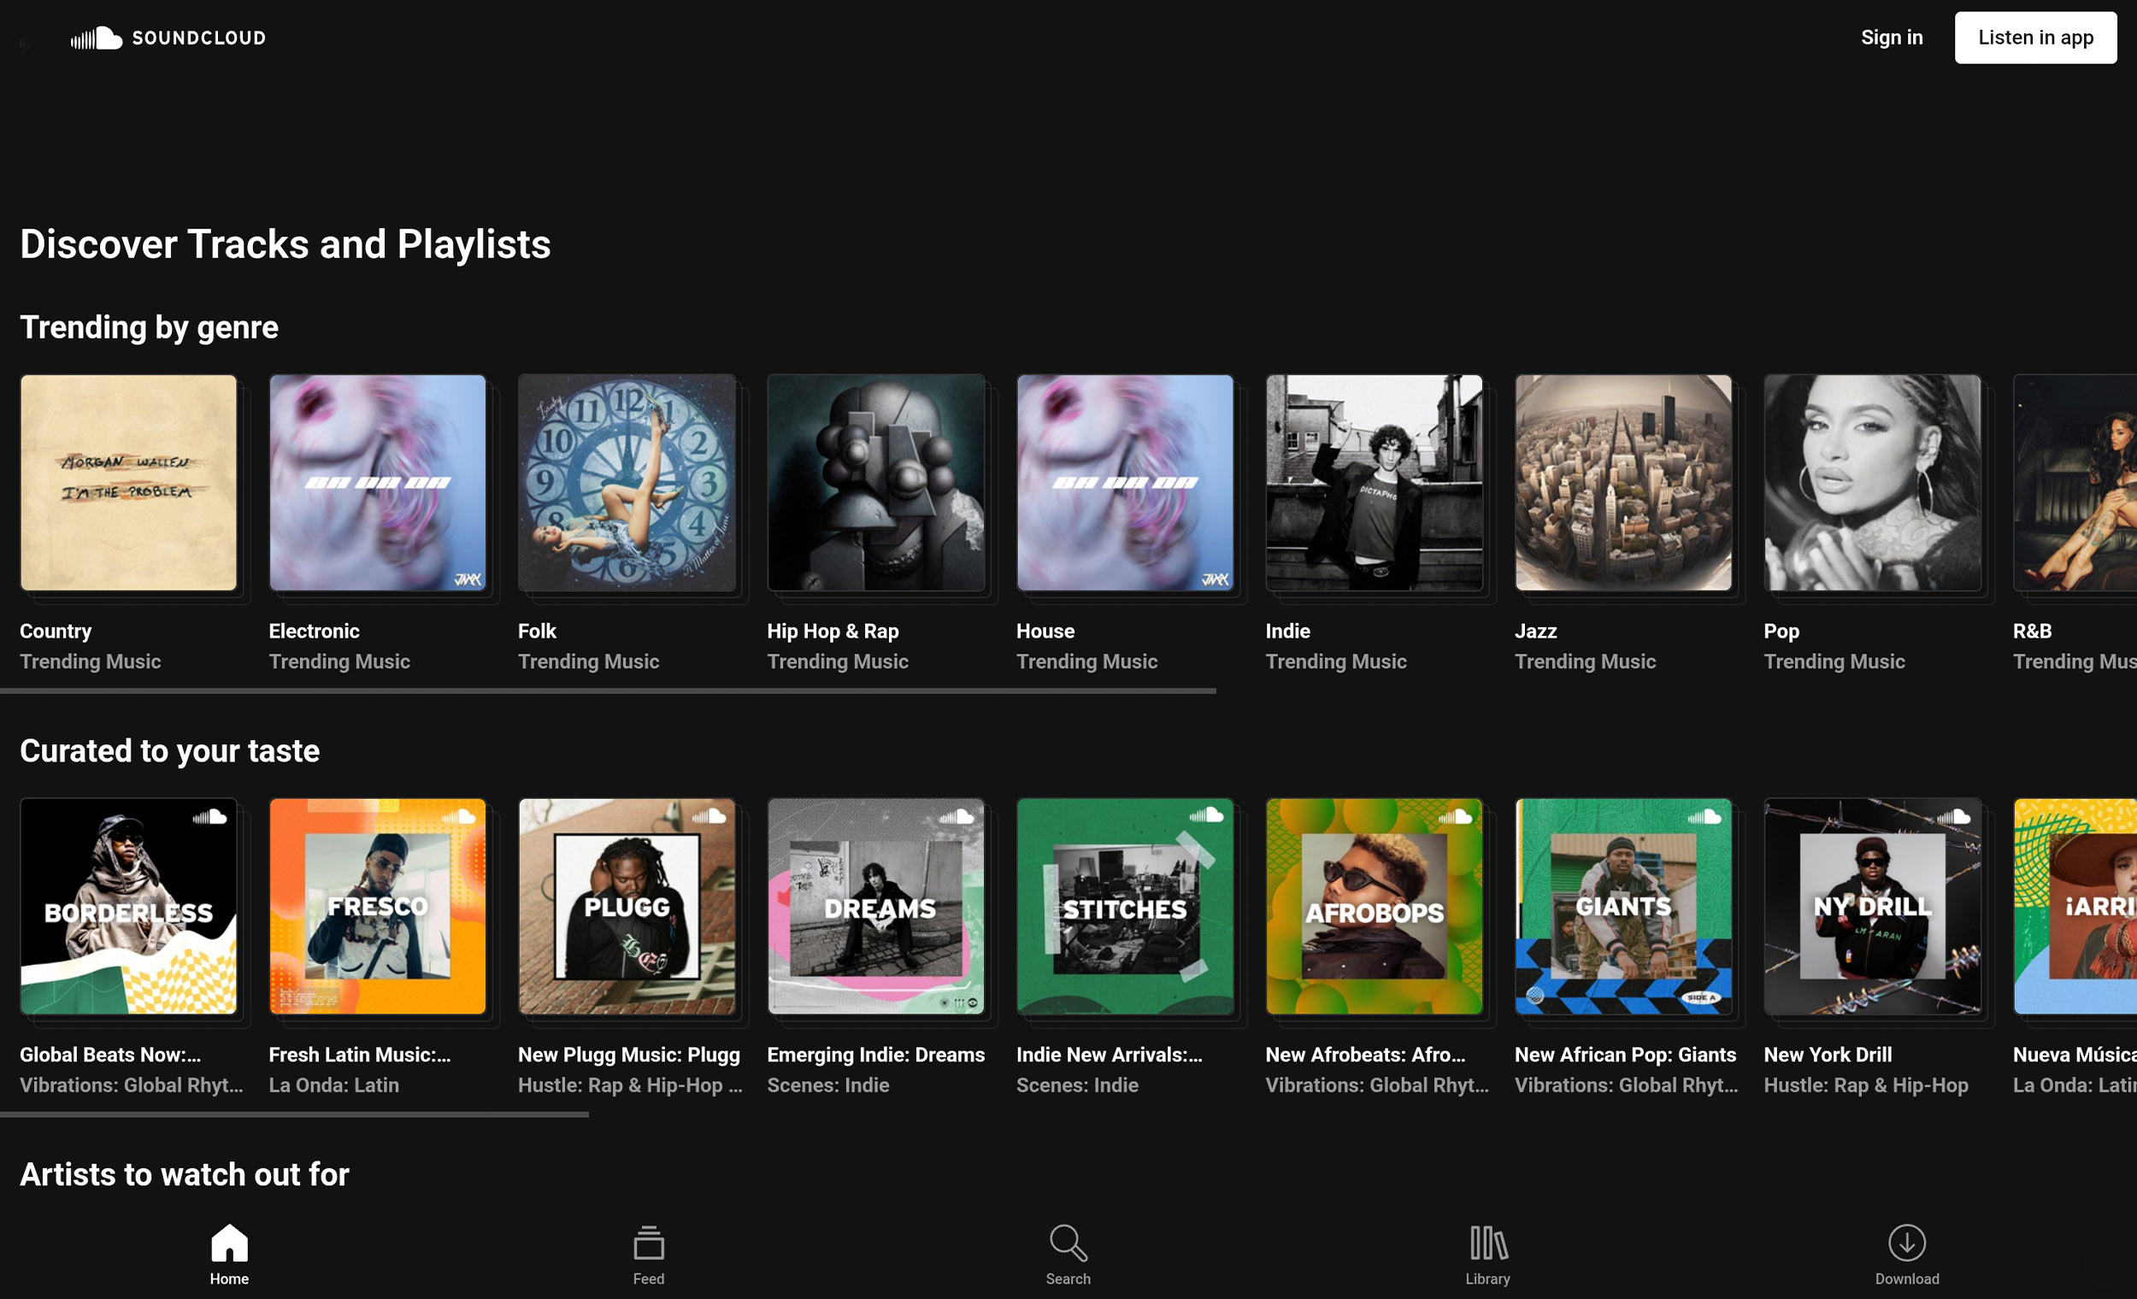
Task: Open the Borderless playlist artwork
Action: pos(128,906)
